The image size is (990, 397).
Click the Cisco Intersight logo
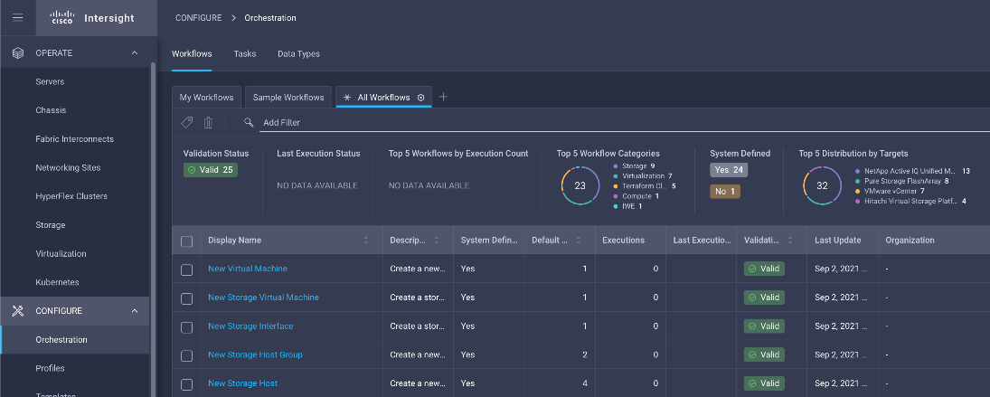pyautogui.click(x=92, y=18)
